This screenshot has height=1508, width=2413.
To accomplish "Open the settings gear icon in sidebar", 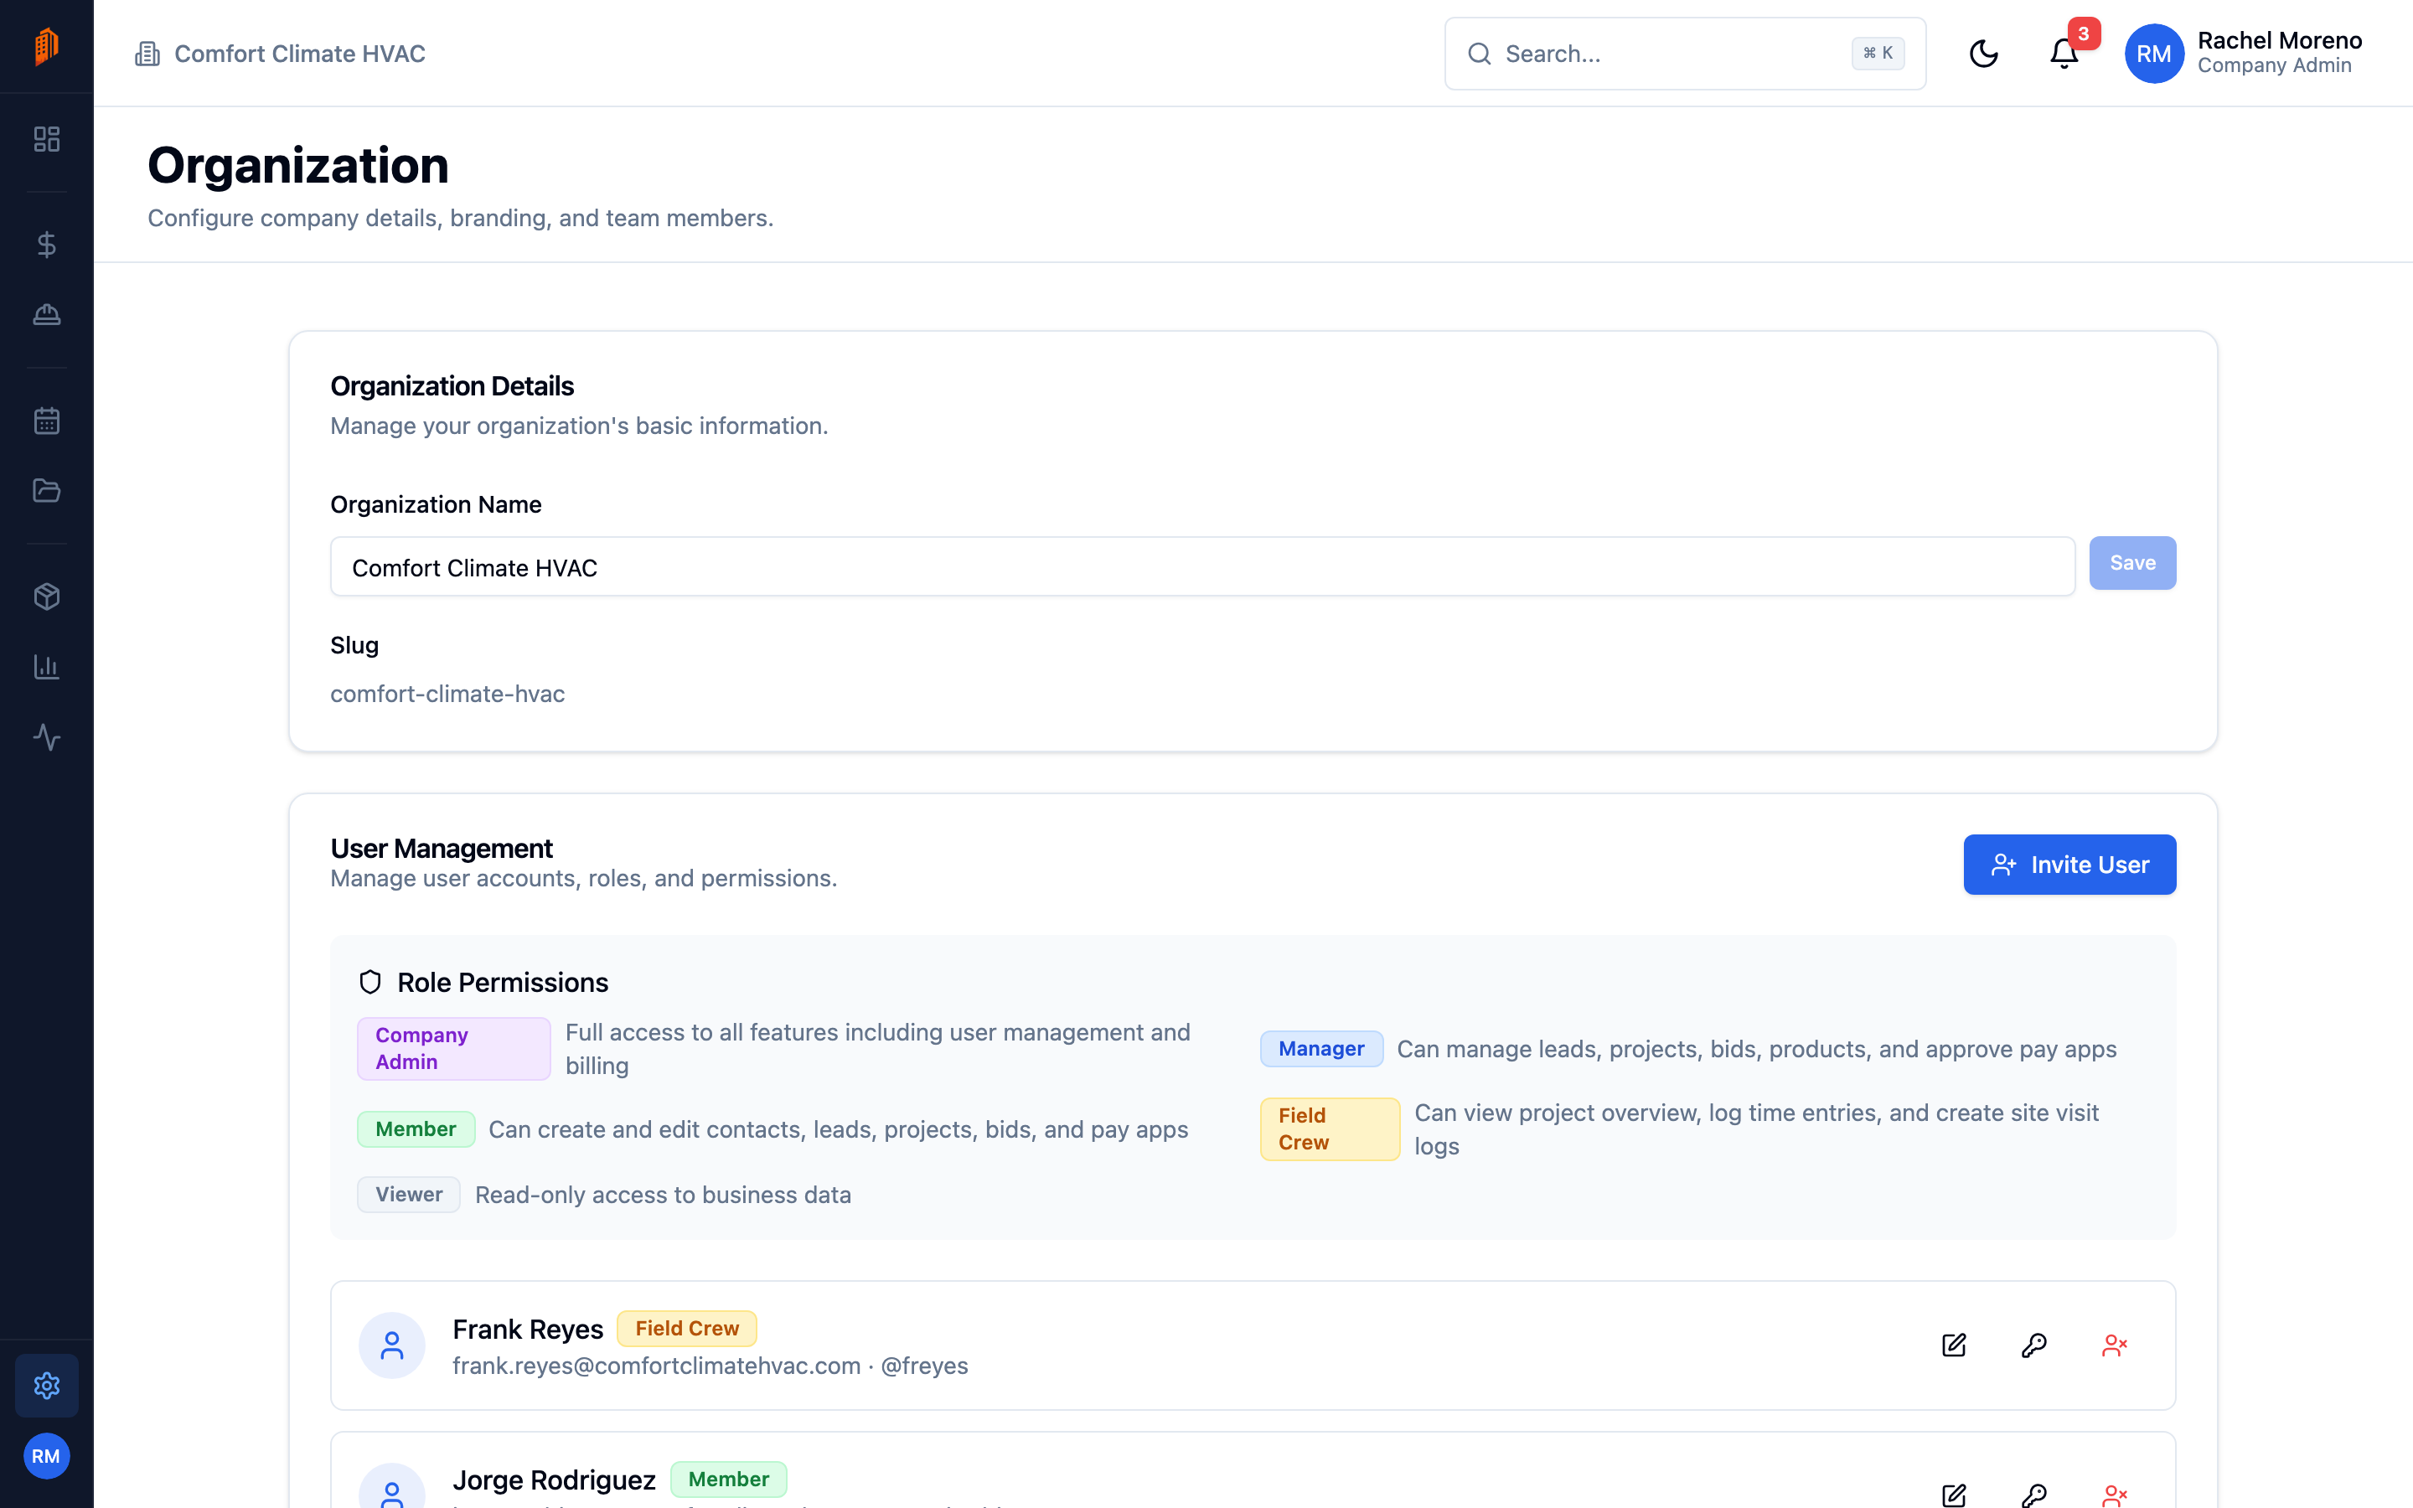I will click(47, 1386).
